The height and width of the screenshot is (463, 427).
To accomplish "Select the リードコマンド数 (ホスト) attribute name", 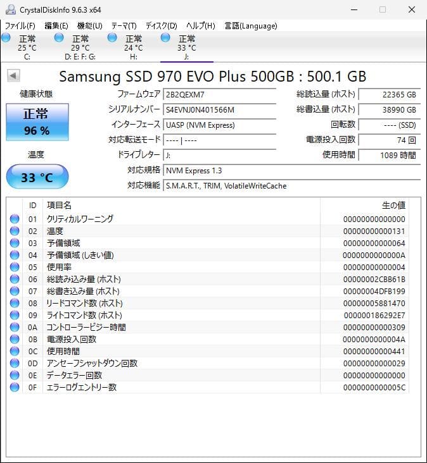I will (x=84, y=303).
